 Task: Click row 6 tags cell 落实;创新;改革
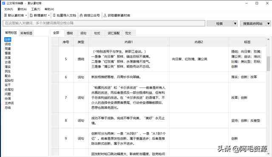tap(247, 77)
